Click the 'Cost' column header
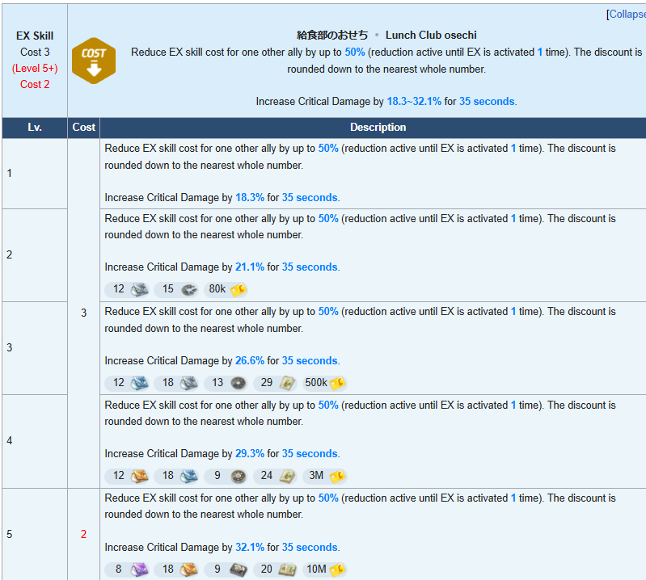 coord(83,128)
